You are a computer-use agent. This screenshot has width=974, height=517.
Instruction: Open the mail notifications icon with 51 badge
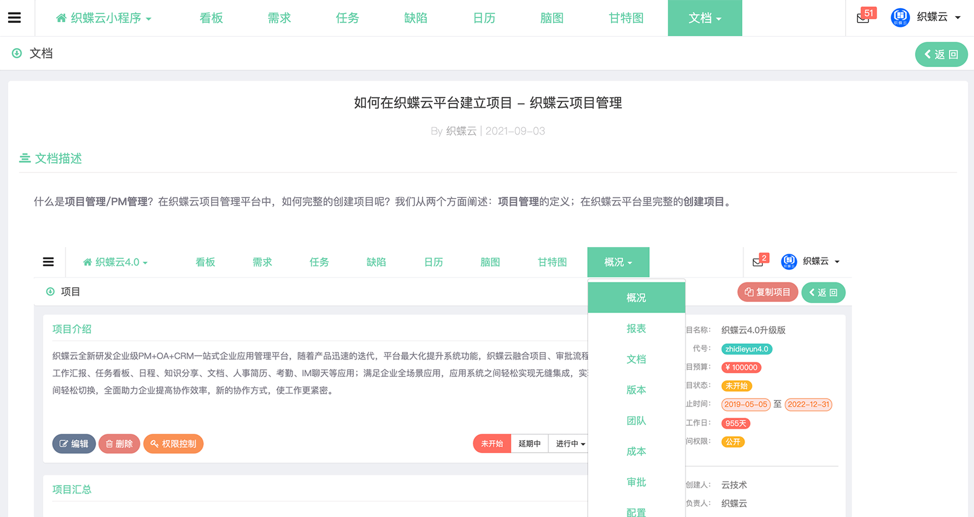point(863,18)
